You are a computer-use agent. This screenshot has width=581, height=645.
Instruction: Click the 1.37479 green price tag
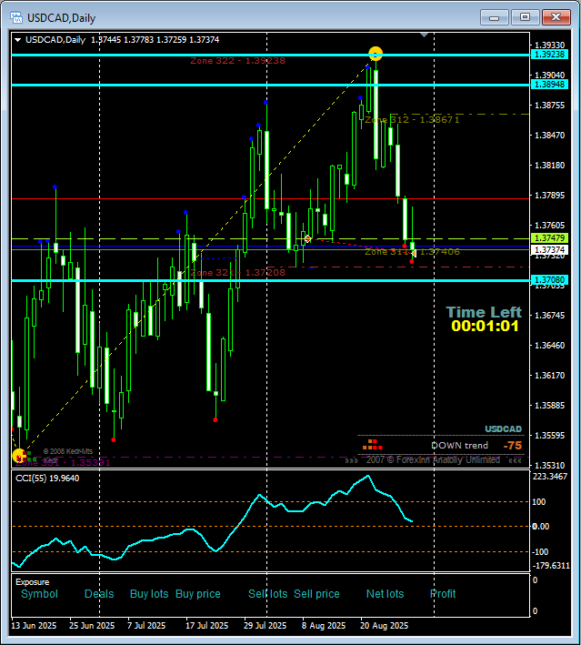point(549,237)
